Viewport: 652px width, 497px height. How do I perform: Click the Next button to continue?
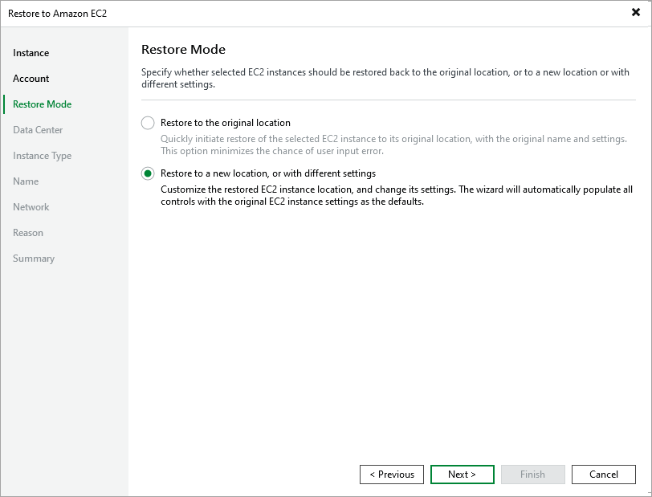(462, 474)
